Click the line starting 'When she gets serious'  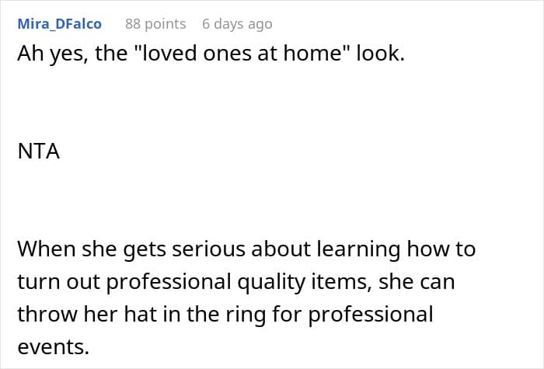[246, 249]
